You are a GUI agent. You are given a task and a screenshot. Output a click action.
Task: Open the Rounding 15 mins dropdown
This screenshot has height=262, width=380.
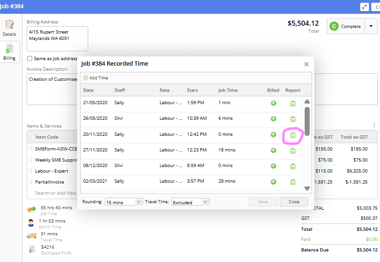click(124, 202)
